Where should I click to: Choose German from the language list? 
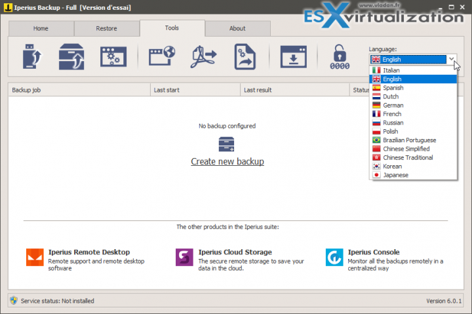(x=413, y=105)
